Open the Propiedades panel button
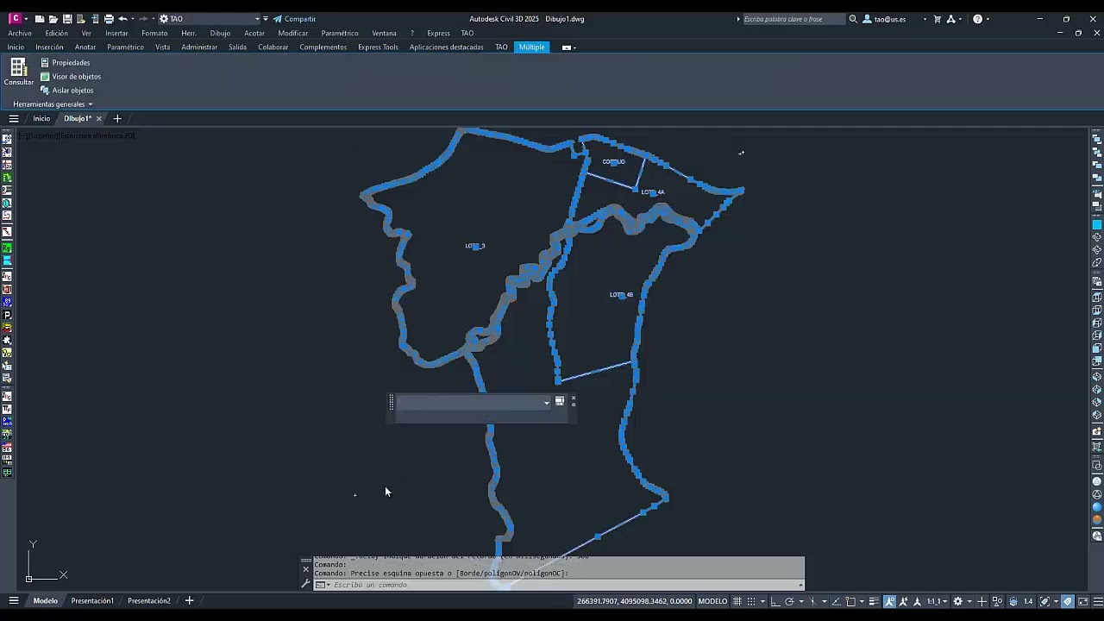Screen dimensions: 1104x621 point(65,63)
